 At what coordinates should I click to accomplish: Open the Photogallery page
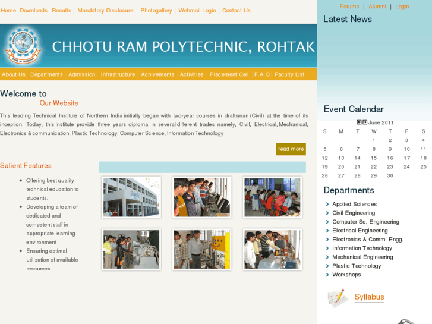[156, 11]
